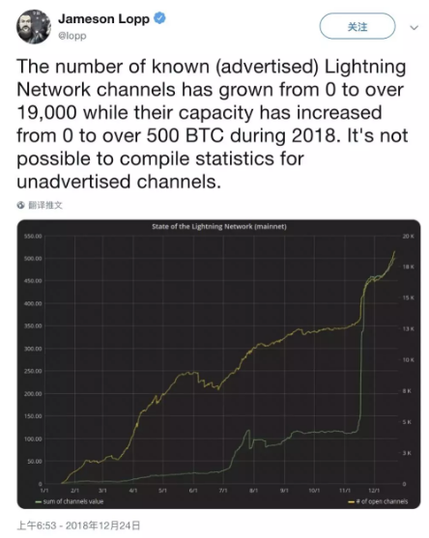Open the tweet timestamp 2018年12月24日

coord(102,525)
